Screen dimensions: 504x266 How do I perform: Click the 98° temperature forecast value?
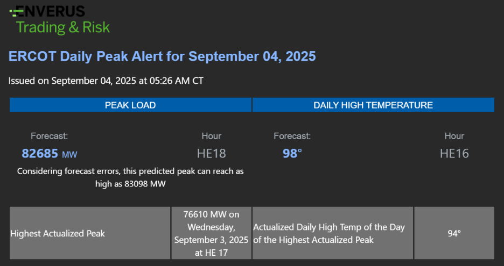[x=292, y=154]
